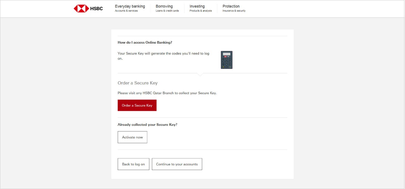Open the Borrowing menu
Image resolution: width=405 pixels, height=189 pixels.
[167, 8]
